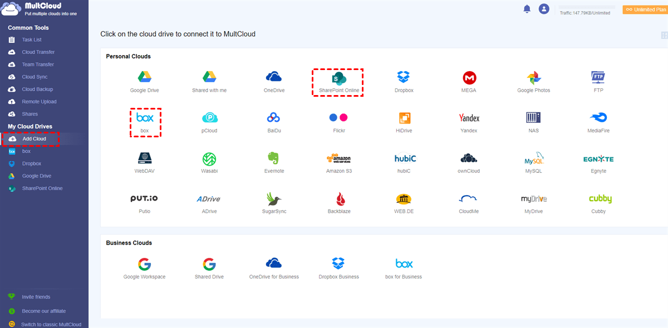Choose CloudMe drive
Image resolution: width=668 pixels, height=328 pixels.
point(469,204)
